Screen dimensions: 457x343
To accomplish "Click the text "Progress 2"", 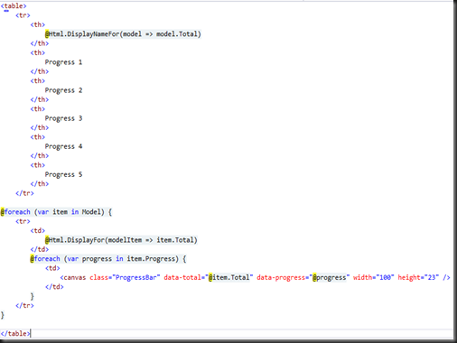I will [x=63, y=90].
